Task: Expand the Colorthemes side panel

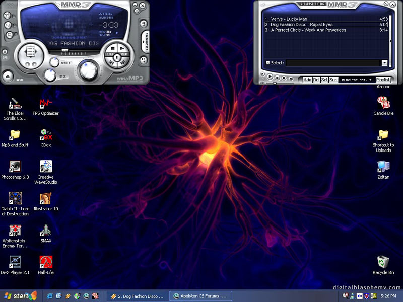Action: click(147, 42)
